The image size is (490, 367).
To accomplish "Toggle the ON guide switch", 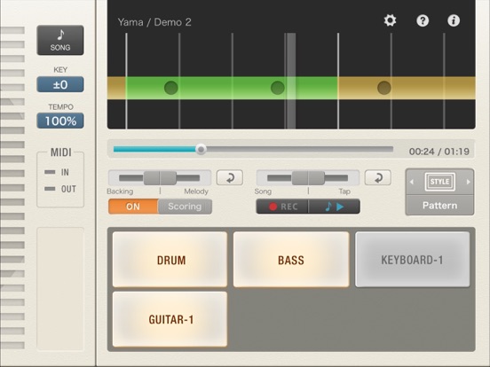I will [133, 207].
